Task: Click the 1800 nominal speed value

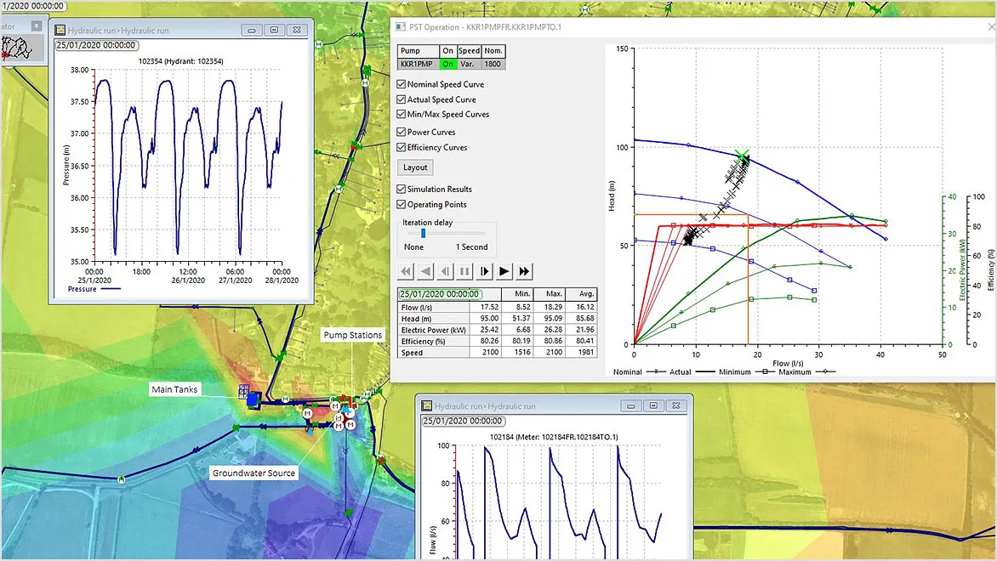Action: pos(493,64)
